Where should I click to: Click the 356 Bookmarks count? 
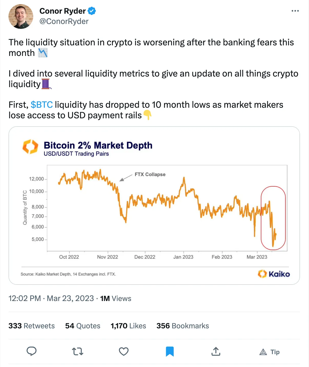[x=183, y=326]
